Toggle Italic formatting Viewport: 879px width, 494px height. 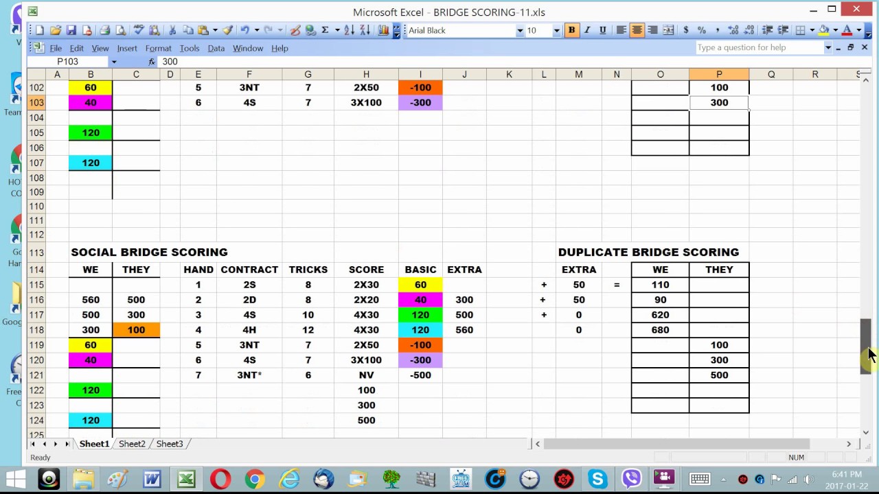tap(587, 30)
